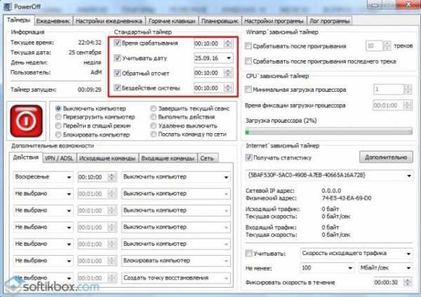Enable the Время срабатывания checkbox
421x297 pixels.
(x=117, y=42)
